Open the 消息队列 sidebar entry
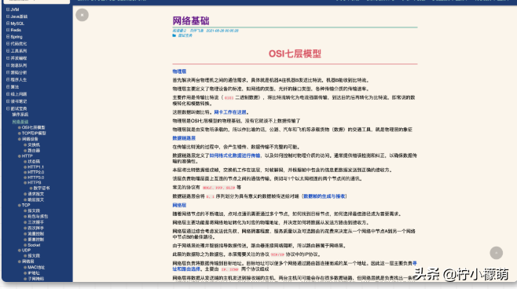 point(19,65)
